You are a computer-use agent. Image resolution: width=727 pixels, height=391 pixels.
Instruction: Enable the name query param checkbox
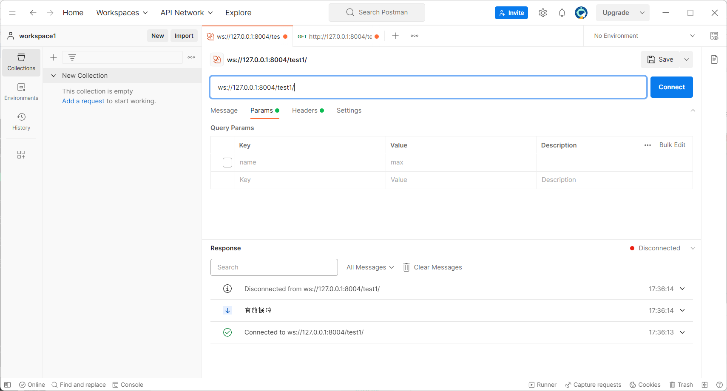[227, 162]
